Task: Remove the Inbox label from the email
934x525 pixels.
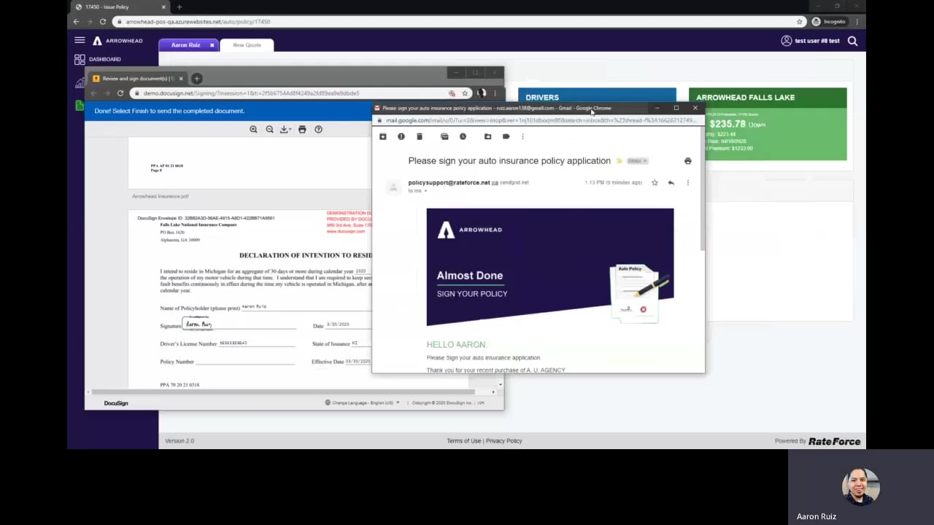Action: tap(644, 161)
